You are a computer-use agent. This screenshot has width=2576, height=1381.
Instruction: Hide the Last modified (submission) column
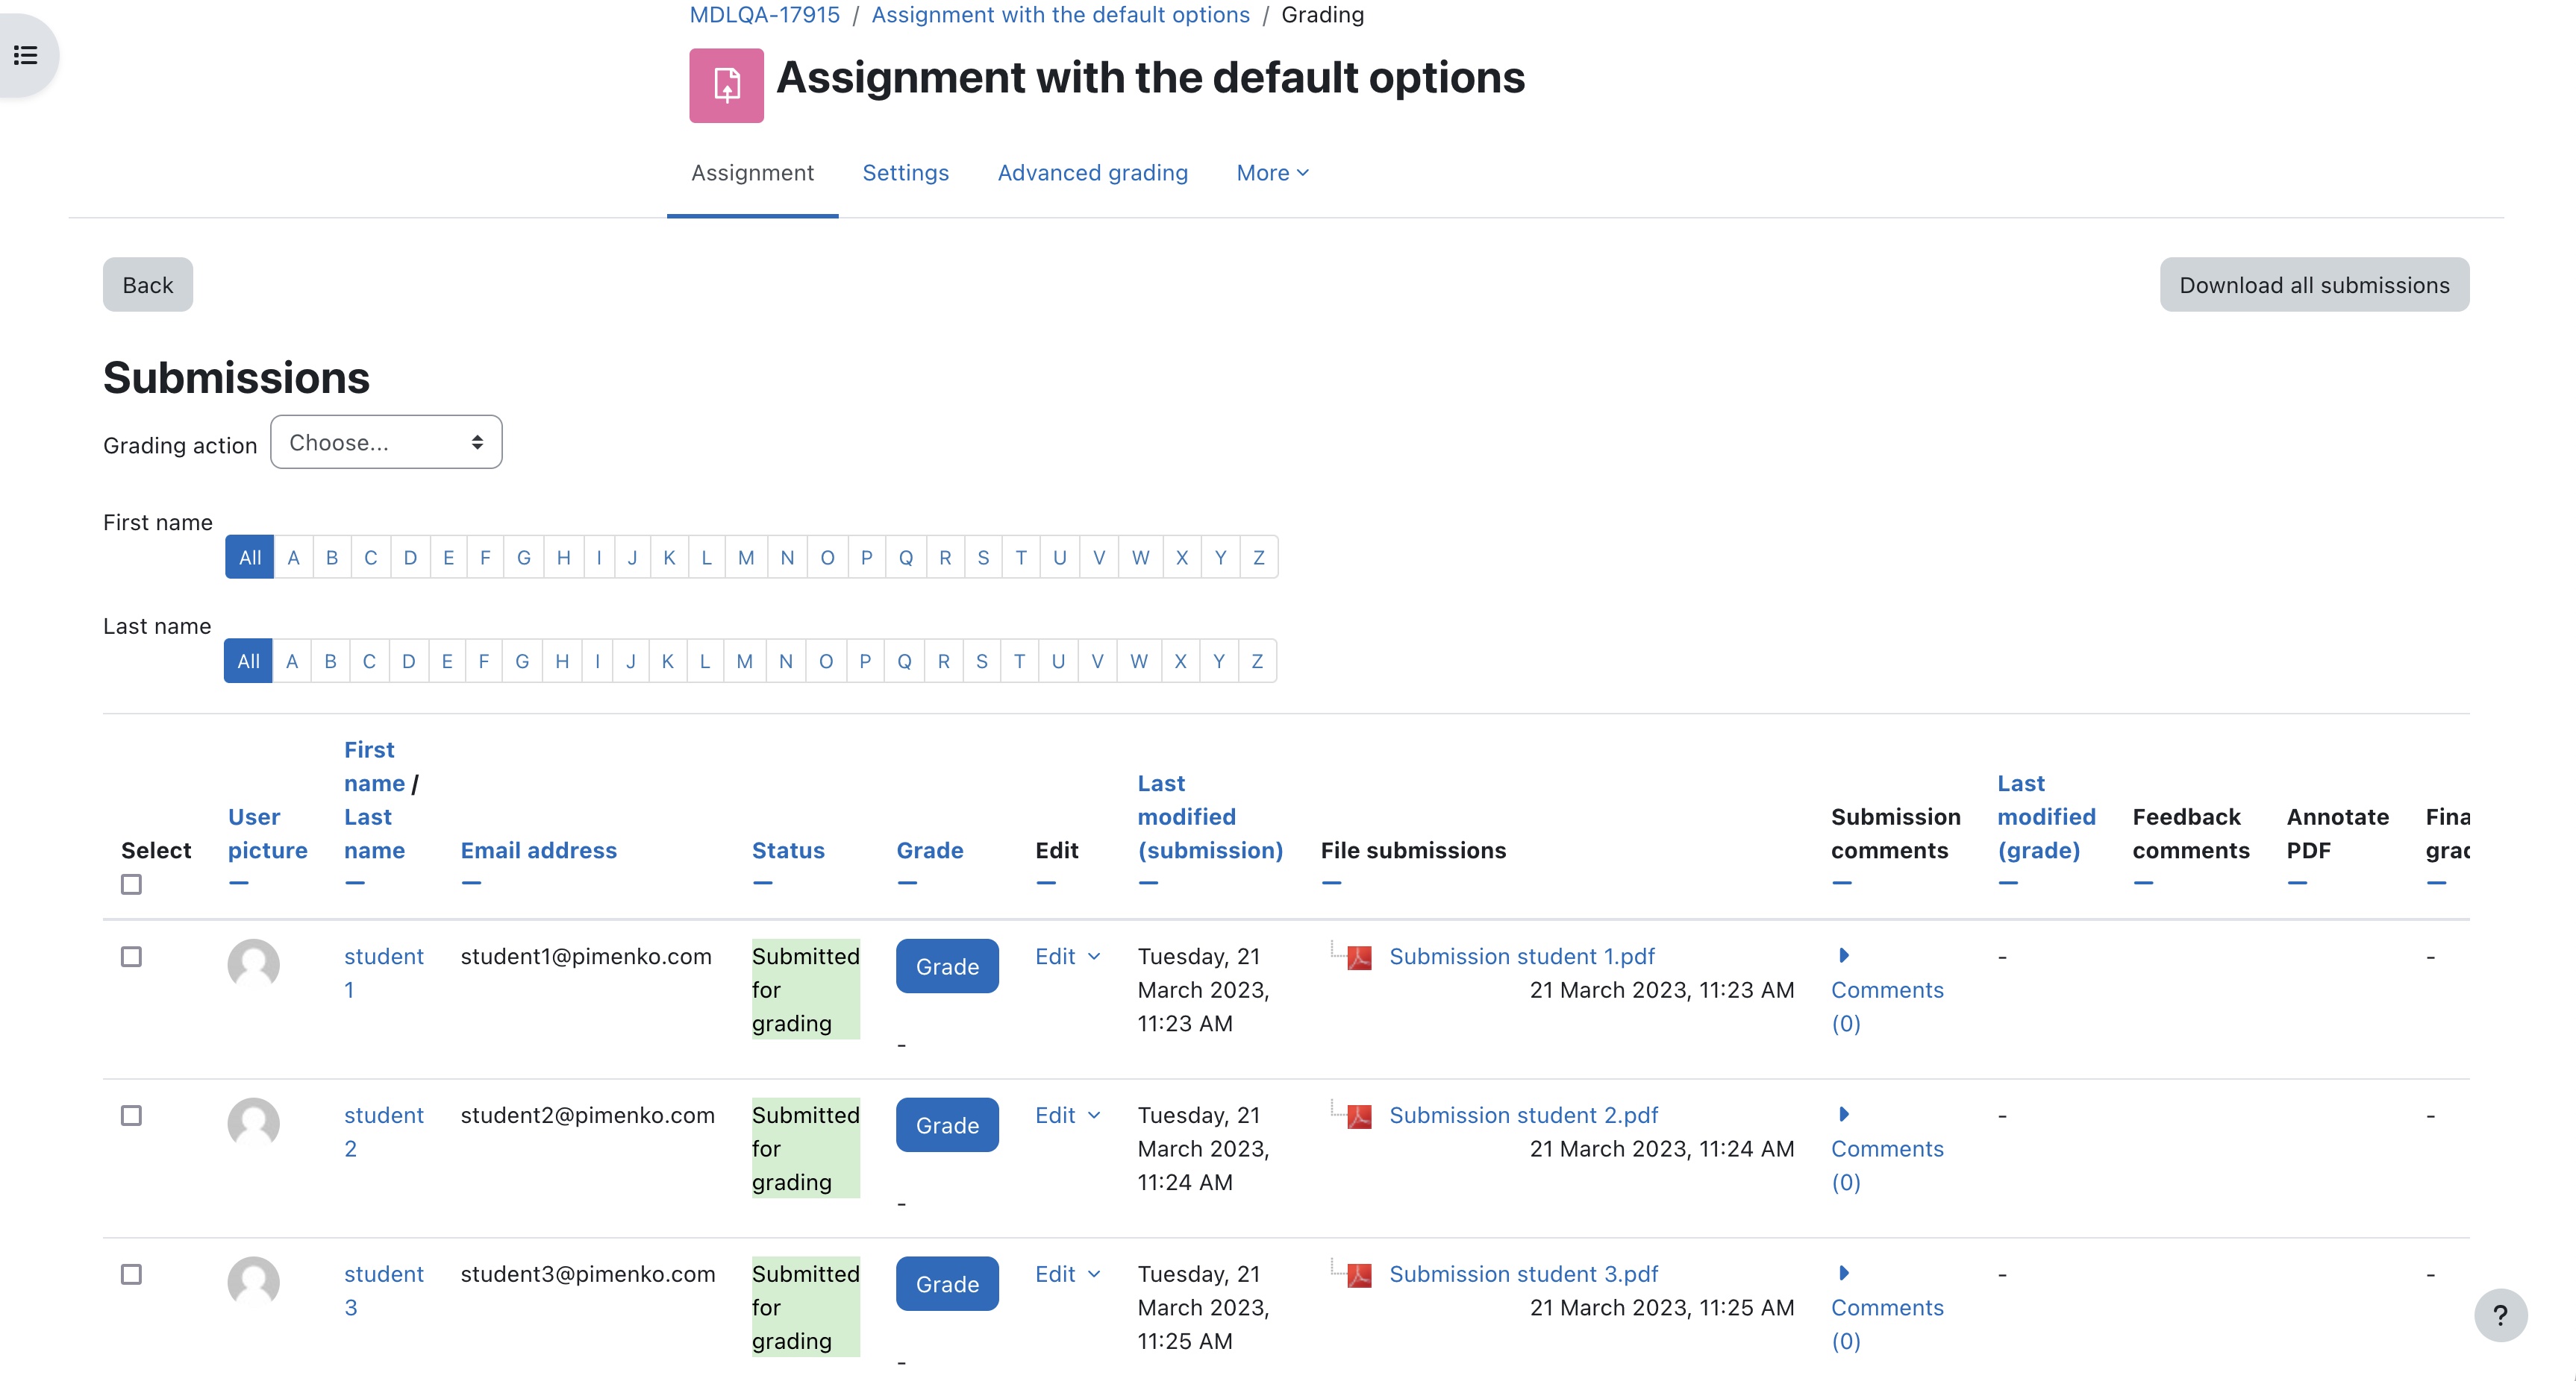click(1148, 884)
